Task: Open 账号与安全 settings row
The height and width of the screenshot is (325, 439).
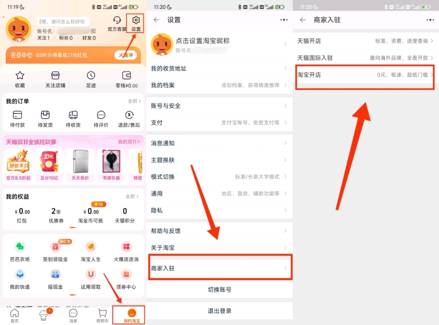Action: point(219,106)
